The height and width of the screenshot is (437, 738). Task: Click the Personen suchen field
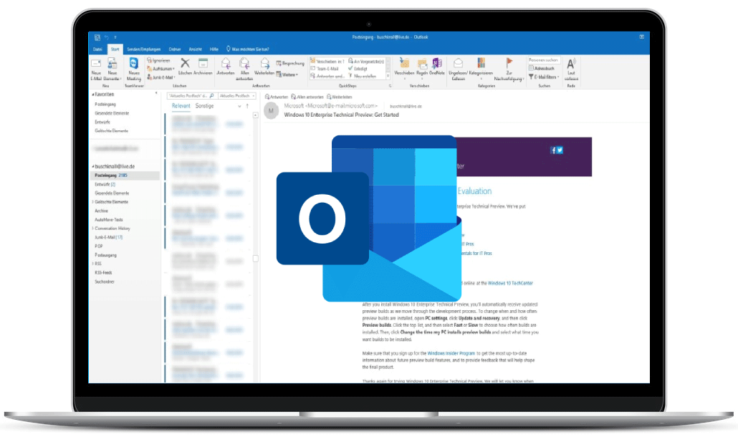pos(544,60)
